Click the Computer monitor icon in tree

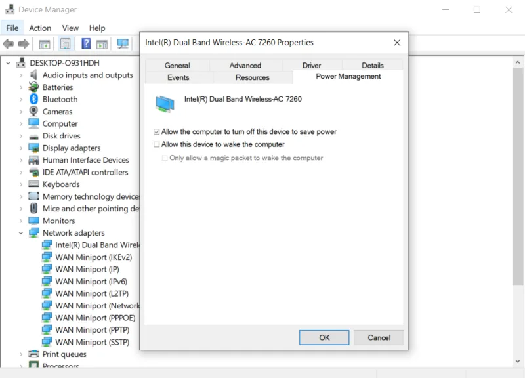click(33, 123)
